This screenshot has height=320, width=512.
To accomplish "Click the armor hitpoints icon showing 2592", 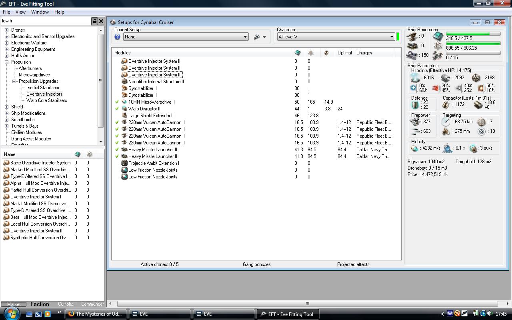I will tap(446, 78).
